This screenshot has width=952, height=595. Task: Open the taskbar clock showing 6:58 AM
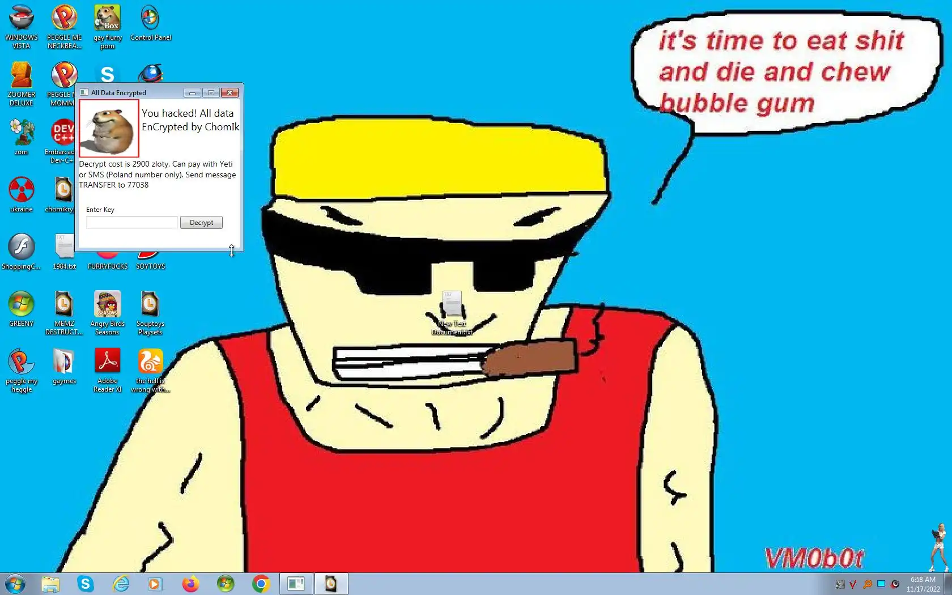tap(923, 584)
